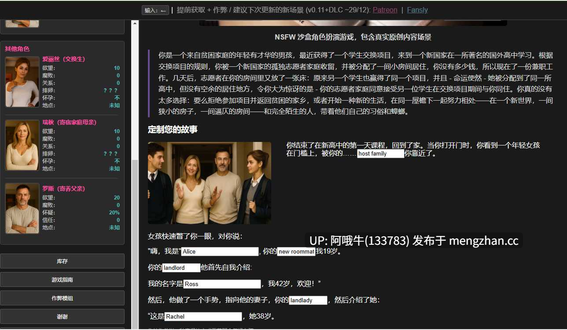Click the partially visible top sidebar portrait
Viewport: 567px width, 330px height.
tap(22, 24)
